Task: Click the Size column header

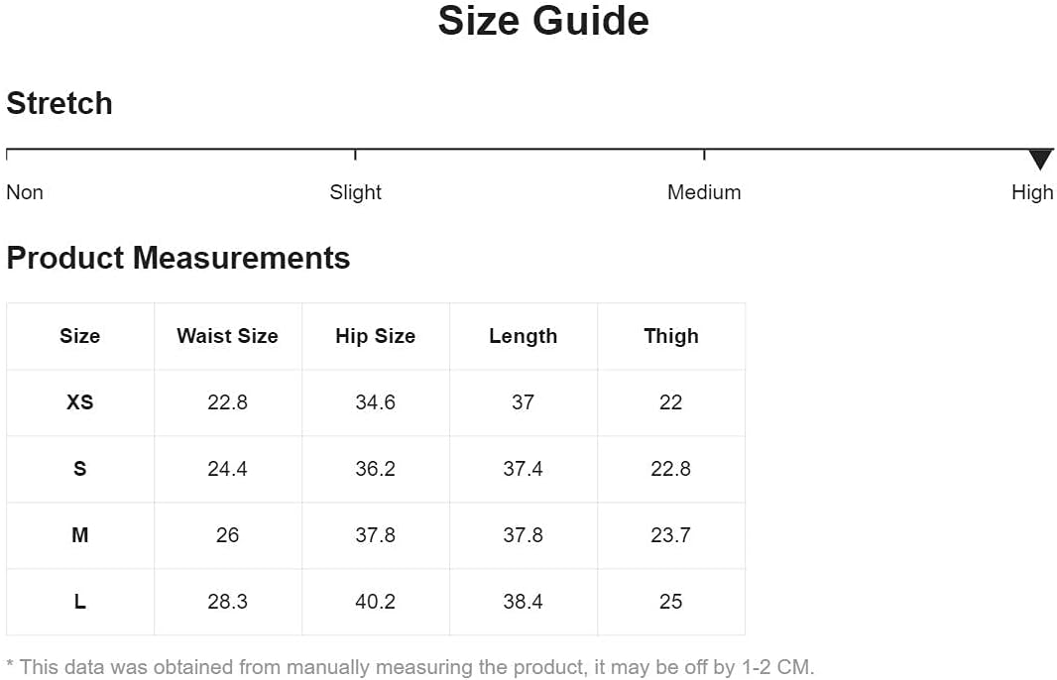Action: point(79,336)
